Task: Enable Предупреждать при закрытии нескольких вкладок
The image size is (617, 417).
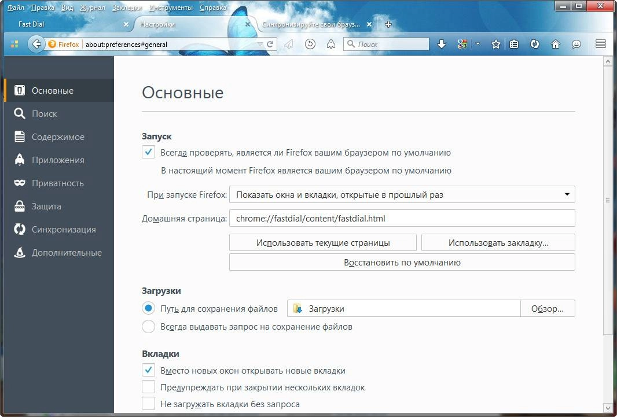Action: pyautogui.click(x=148, y=387)
